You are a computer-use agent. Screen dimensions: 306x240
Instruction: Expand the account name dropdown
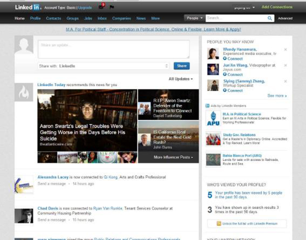[x=245, y=8]
